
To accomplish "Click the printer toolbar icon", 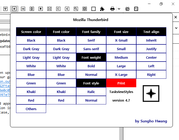I will [112, 9].
